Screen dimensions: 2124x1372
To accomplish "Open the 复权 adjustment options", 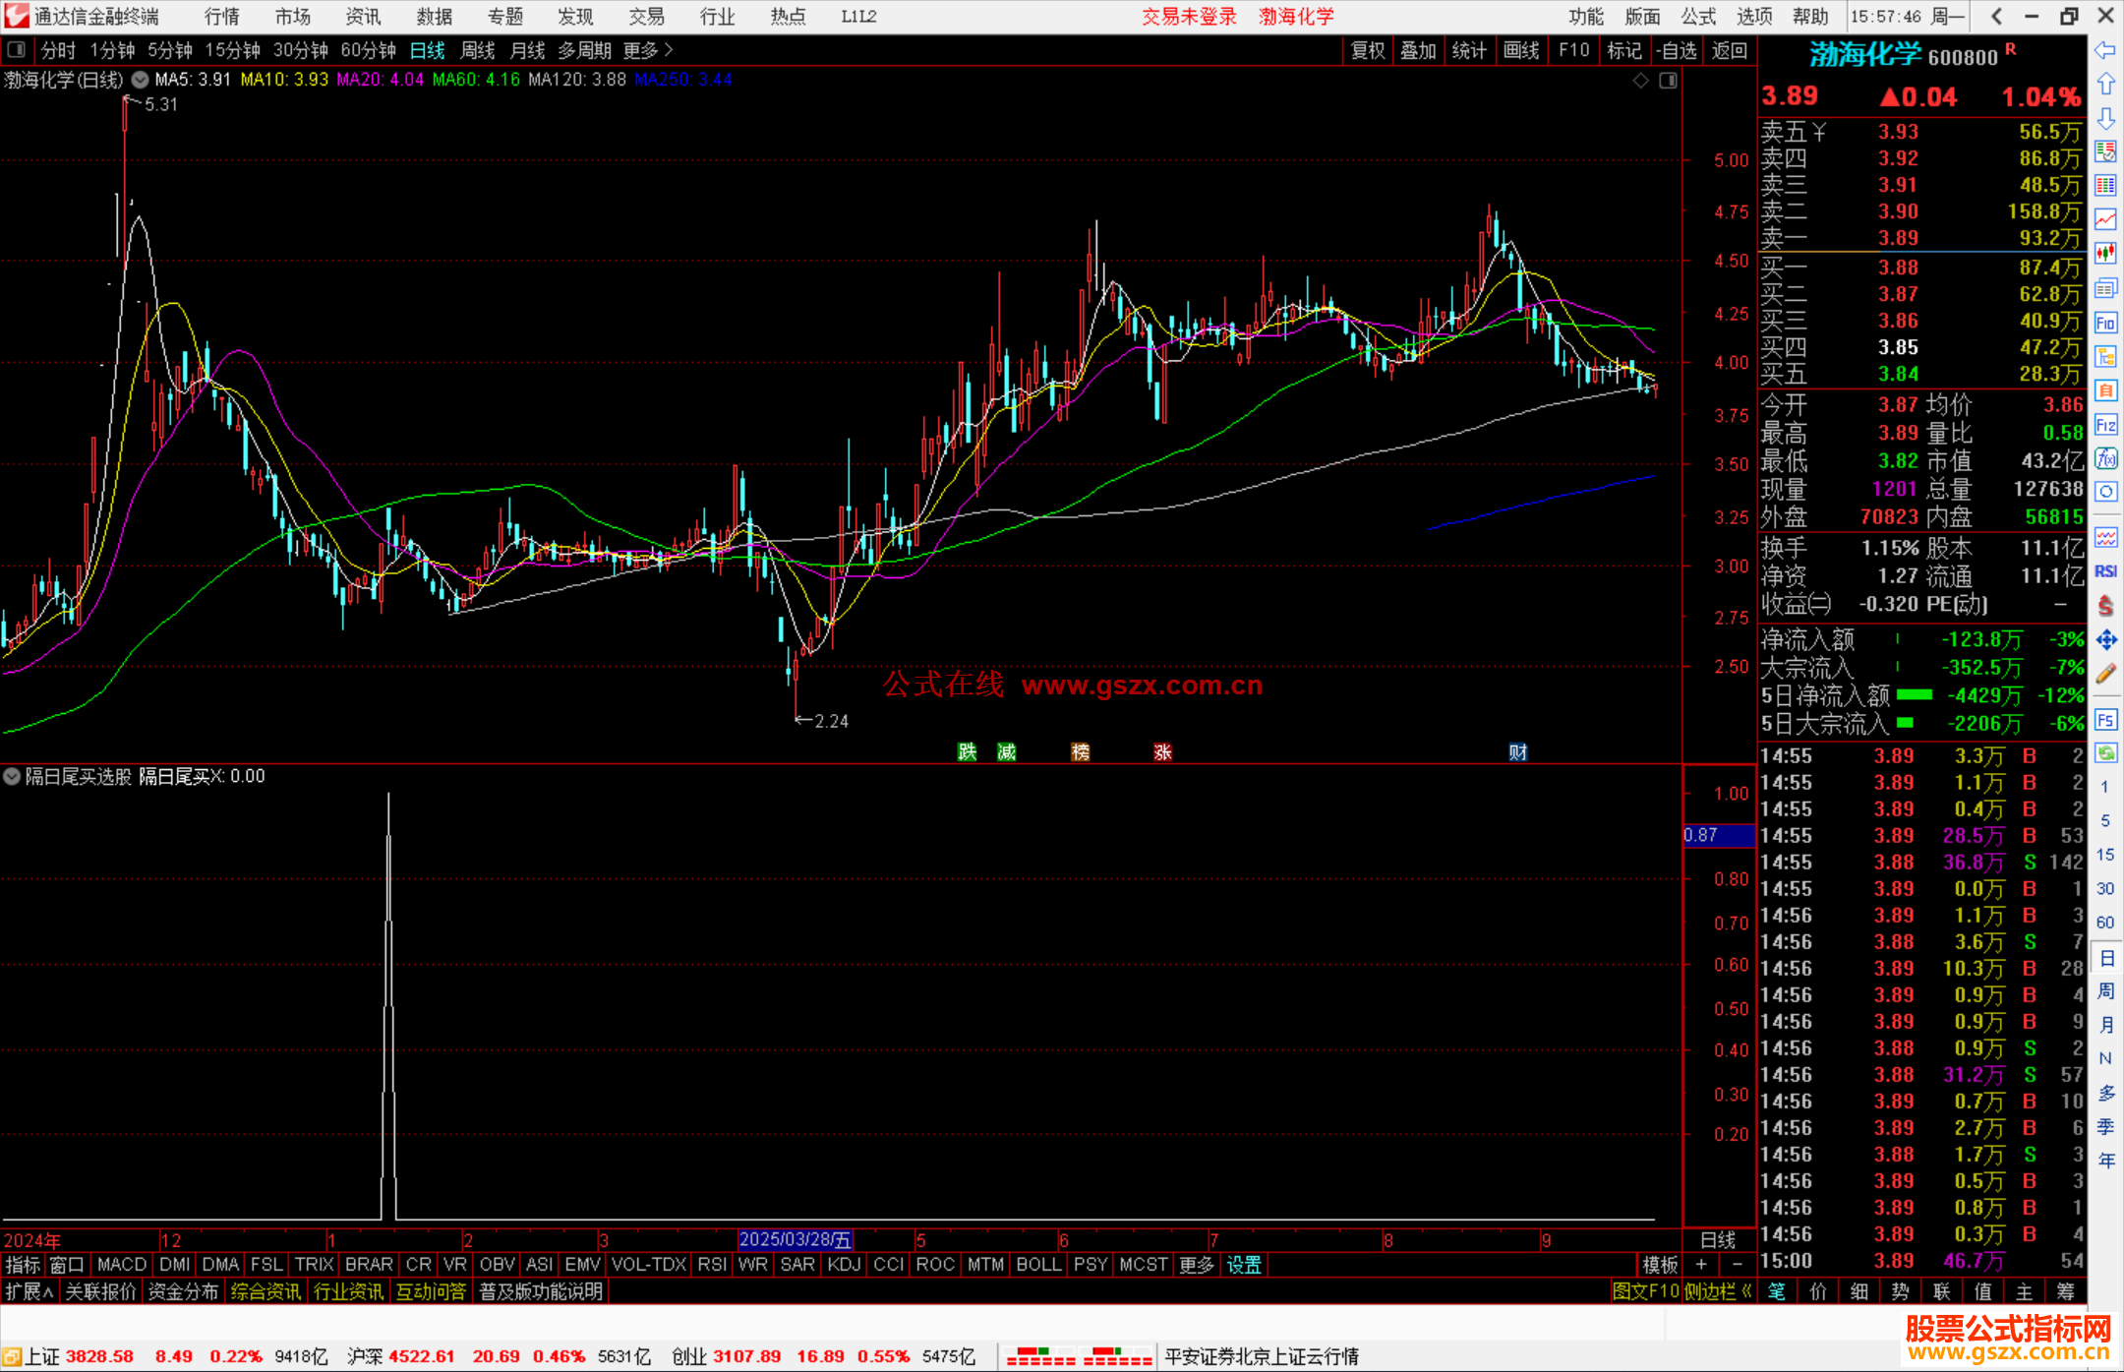I will point(1368,50).
